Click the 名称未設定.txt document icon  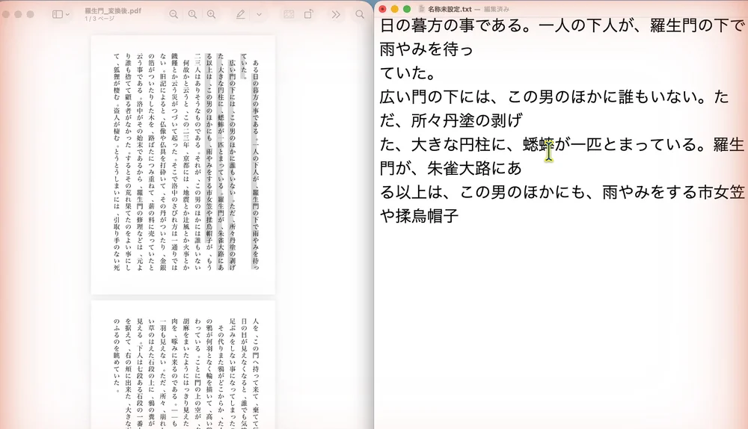(x=422, y=8)
